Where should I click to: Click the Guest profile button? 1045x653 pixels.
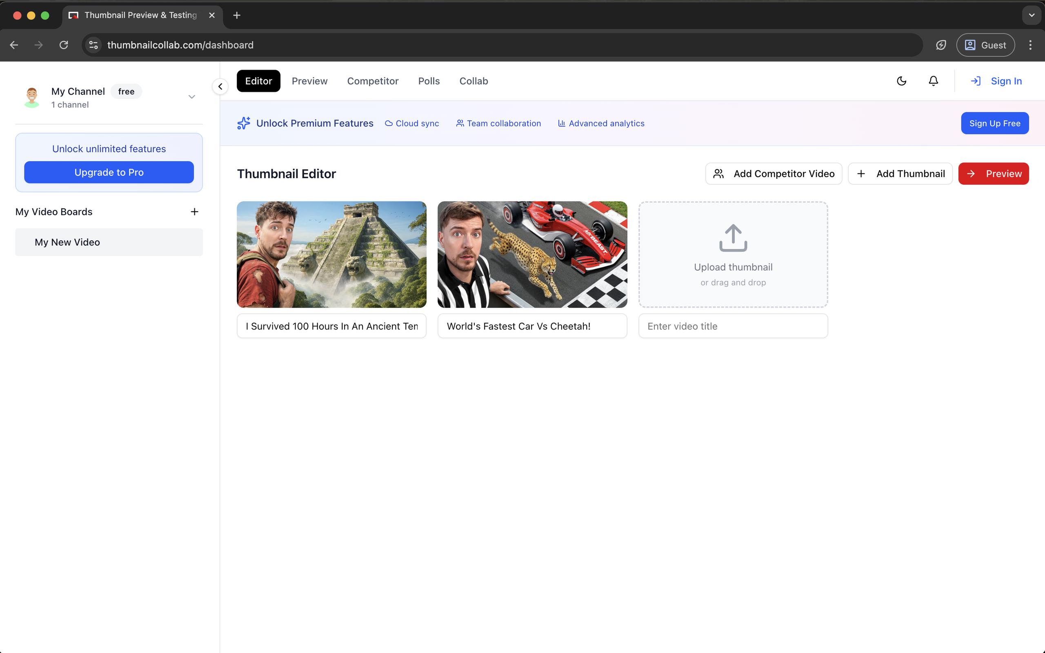tap(985, 45)
